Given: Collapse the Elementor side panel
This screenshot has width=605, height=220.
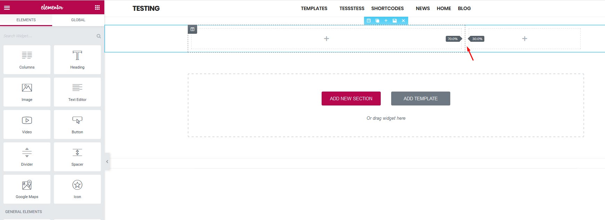Looking at the screenshot, I should [x=107, y=162].
